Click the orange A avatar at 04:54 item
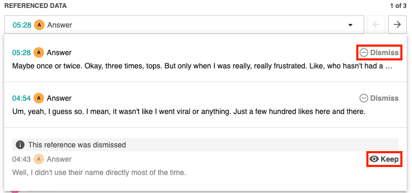The width and height of the screenshot is (412, 193). pyautogui.click(x=39, y=98)
